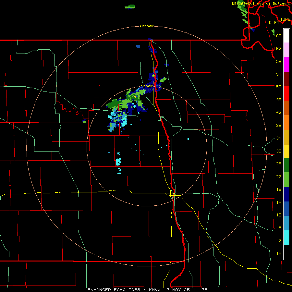
Task: Click the "ENHANCED ECHO TOPS - KMVX" caption
Action: coord(124,290)
